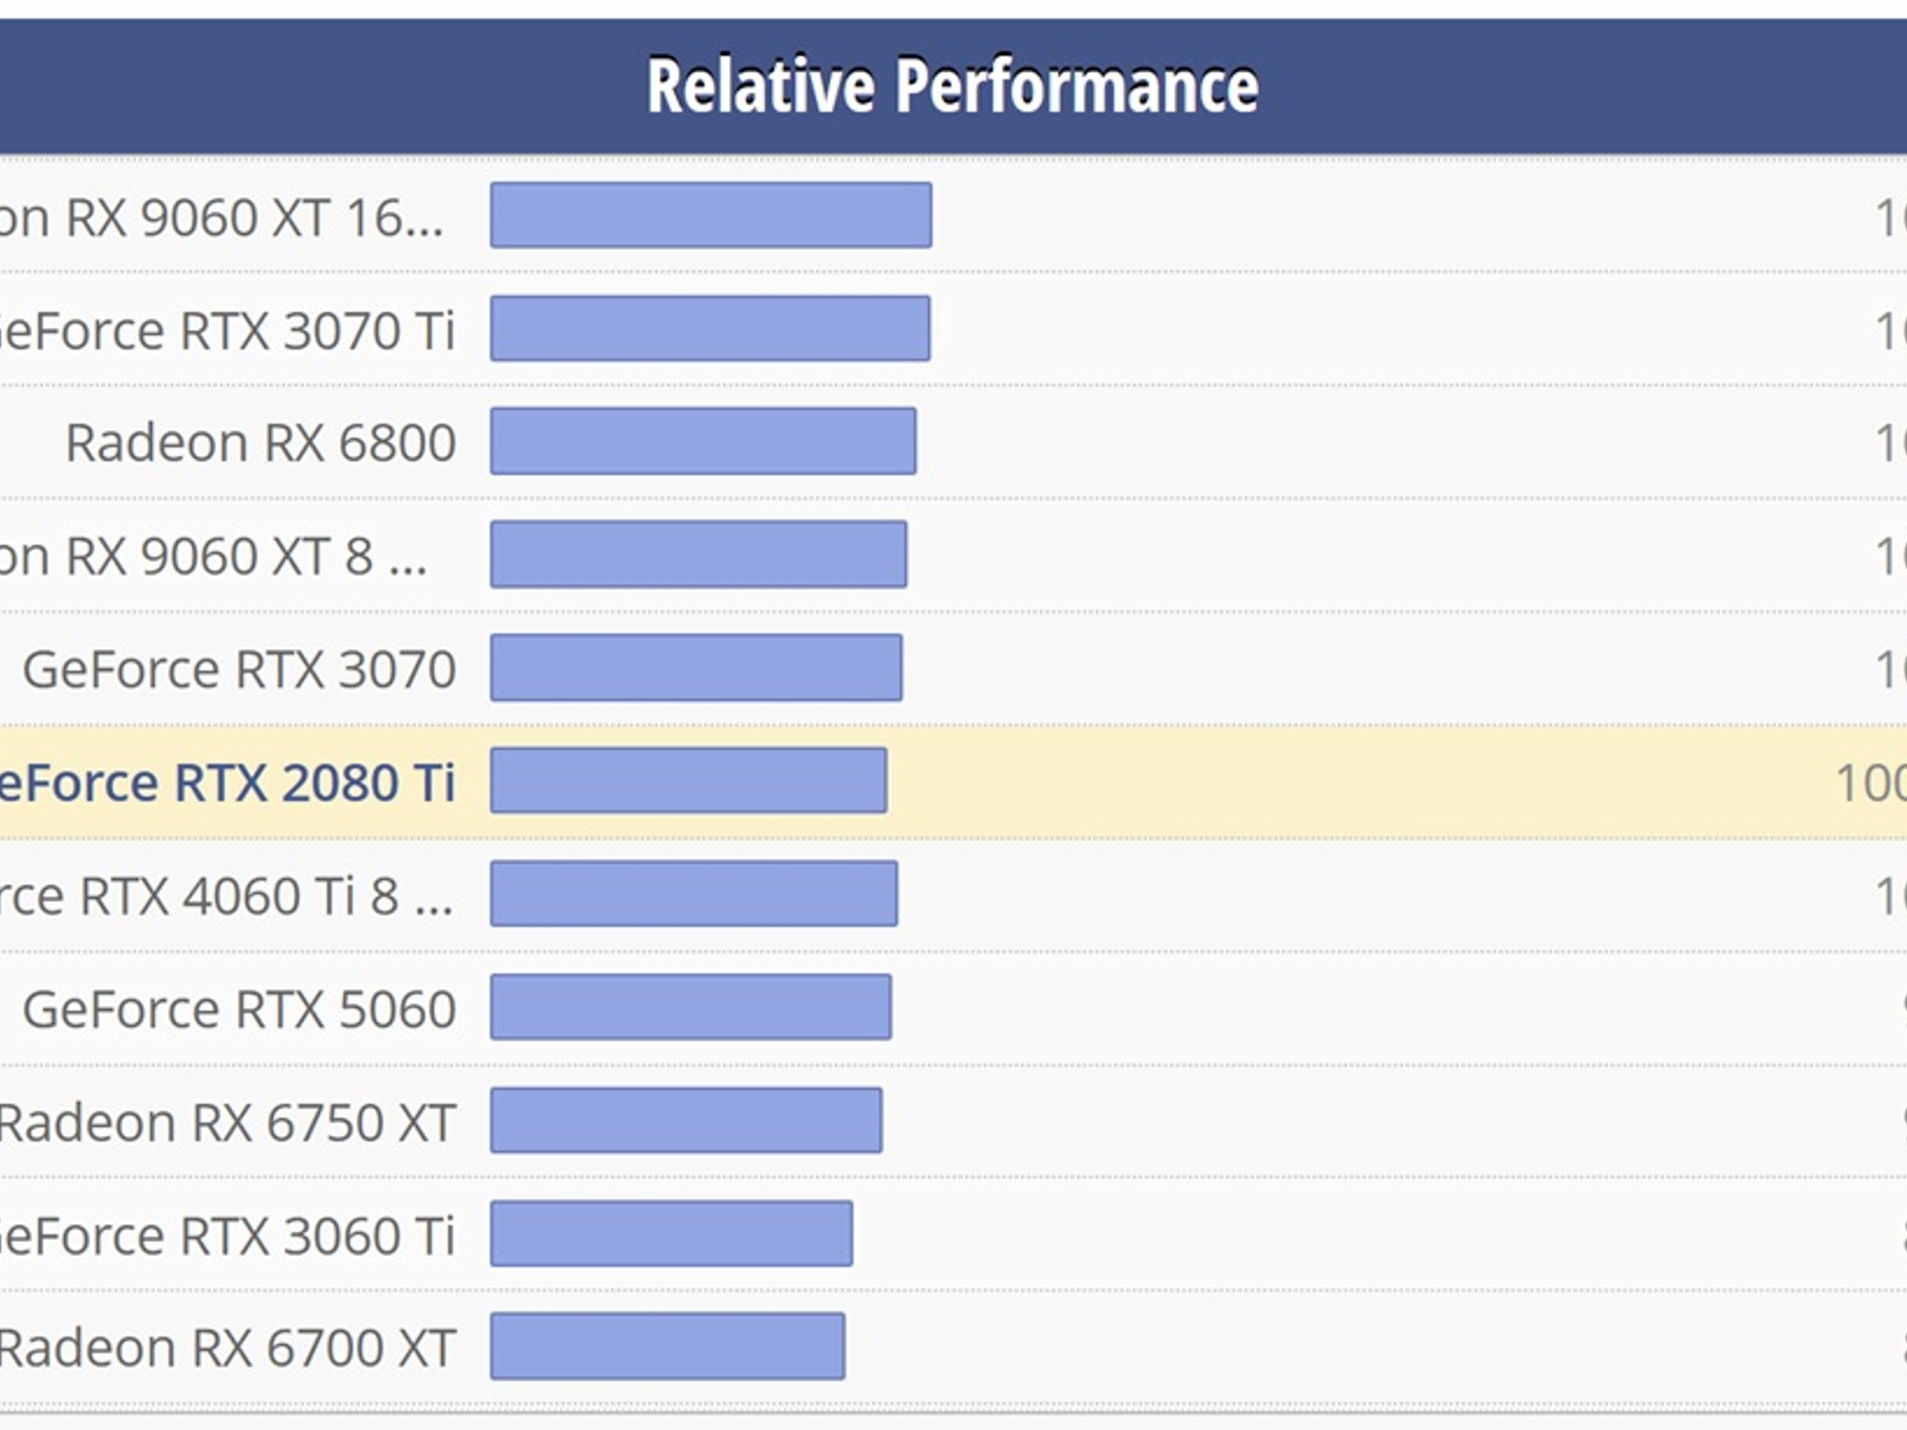Screen dimensions: 1907x1430
Task: Select the GeForce RTX 3060 Ti name
Action: (227, 1236)
